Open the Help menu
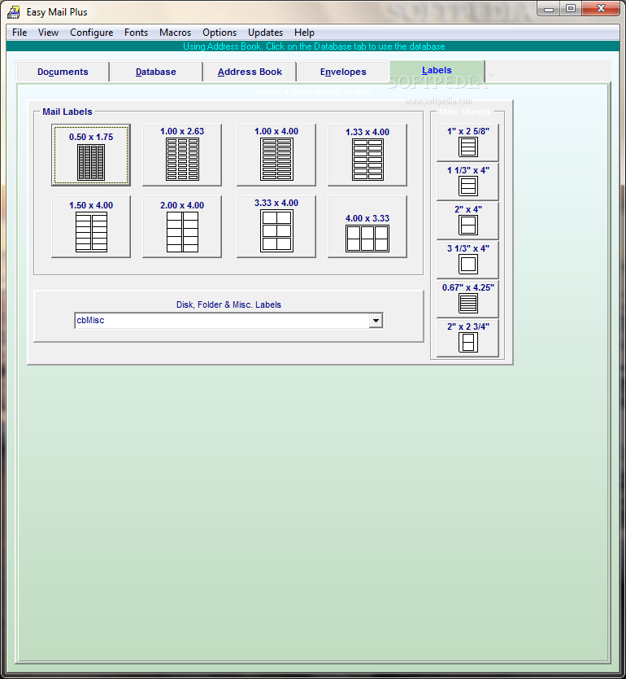 (304, 33)
